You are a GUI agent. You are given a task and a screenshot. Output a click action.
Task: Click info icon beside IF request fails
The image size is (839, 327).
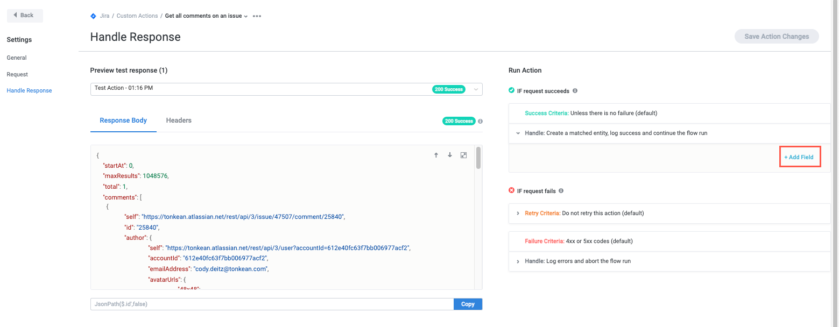[561, 191]
